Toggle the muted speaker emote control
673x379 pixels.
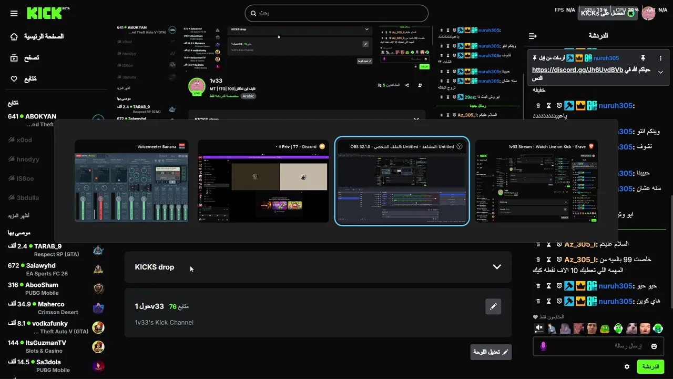click(x=539, y=328)
